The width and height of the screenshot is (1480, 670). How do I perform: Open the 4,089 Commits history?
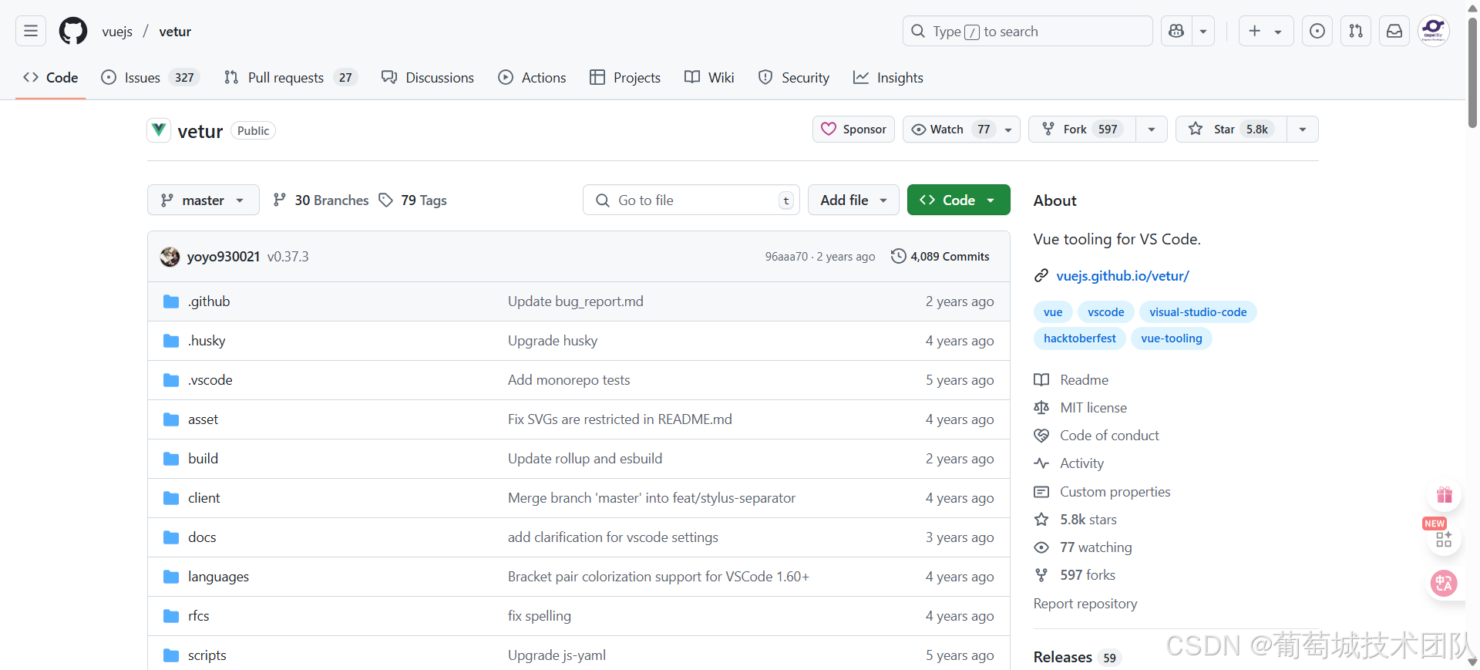(x=940, y=257)
